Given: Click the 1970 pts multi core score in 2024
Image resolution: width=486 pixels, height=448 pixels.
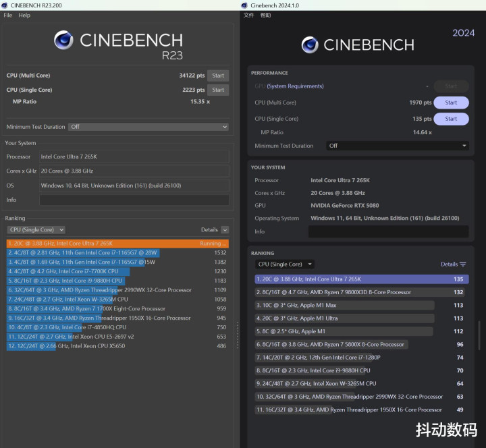Looking at the screenshot, I should (421, 103).
